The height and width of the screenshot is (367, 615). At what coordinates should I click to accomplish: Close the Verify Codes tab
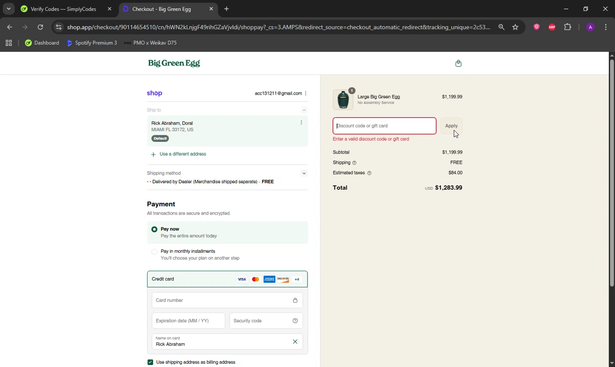(x=109, y=9)
